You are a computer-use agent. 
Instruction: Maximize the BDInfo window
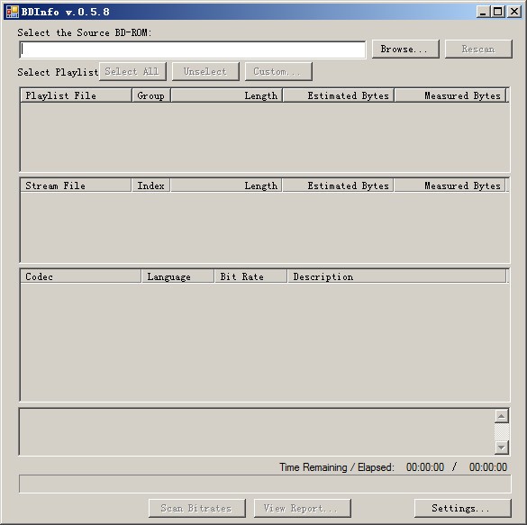click(x=498, y=12)
